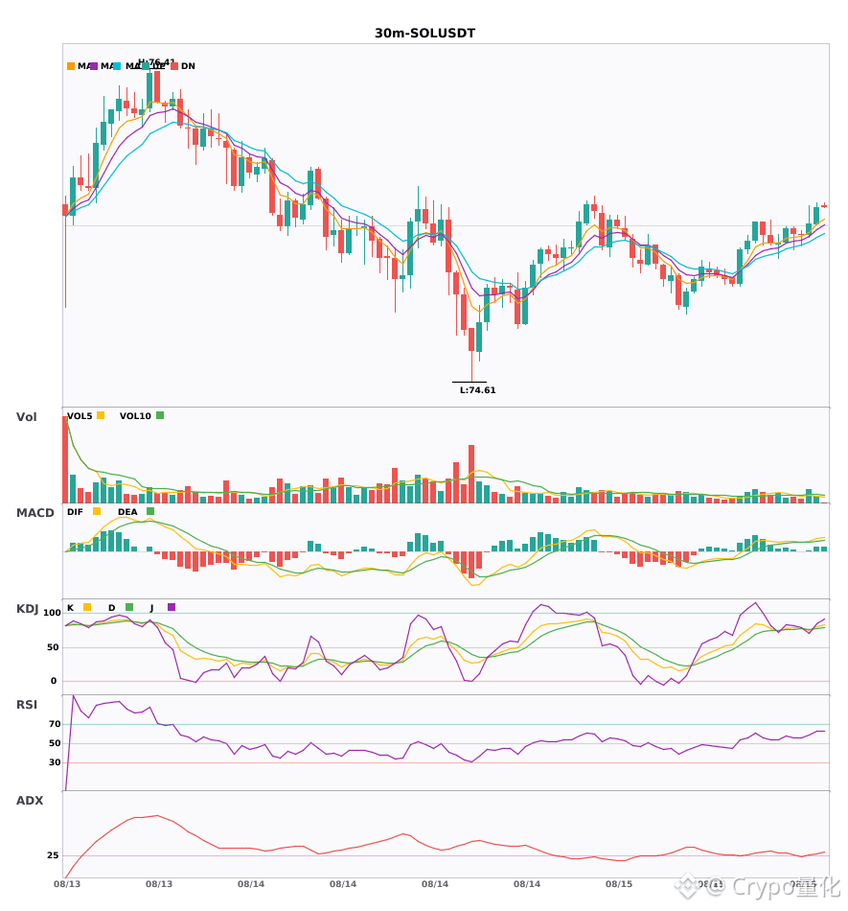Image resolution: width=848 pixels, height=911 pixels.
Task: Click the red DN legend swatch
Action: coord(174,66)
